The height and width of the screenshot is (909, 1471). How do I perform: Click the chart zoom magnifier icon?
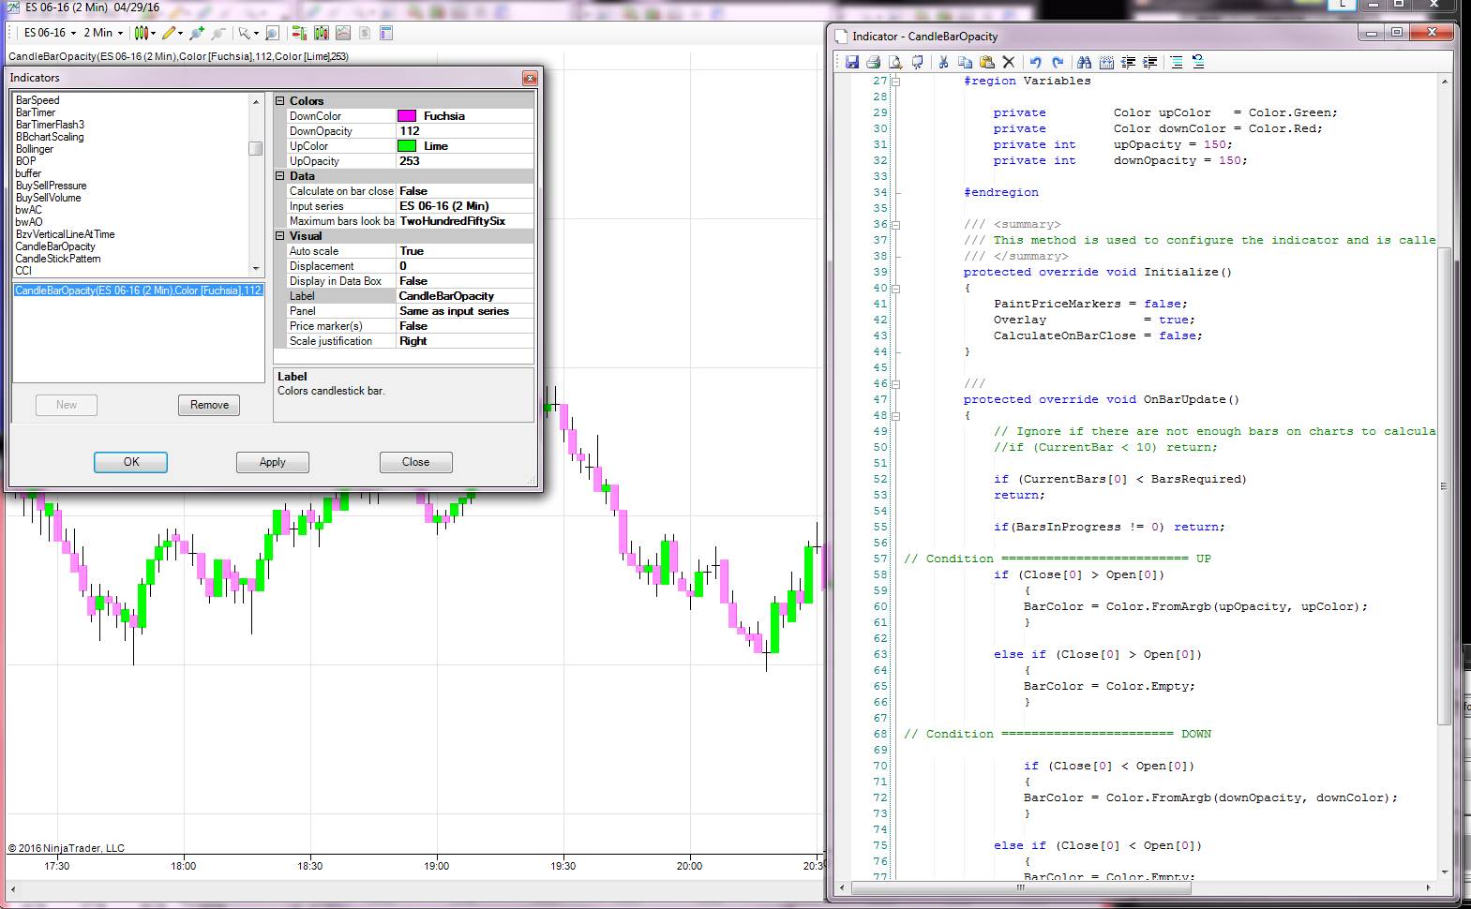272,33
